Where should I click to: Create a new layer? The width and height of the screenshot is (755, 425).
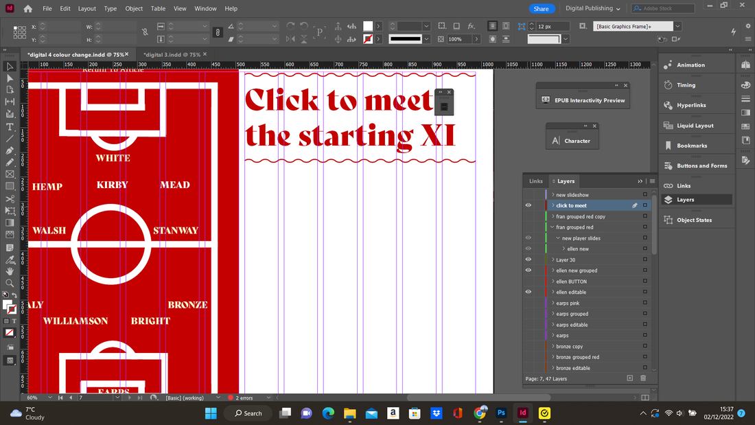tap(630, 378)
